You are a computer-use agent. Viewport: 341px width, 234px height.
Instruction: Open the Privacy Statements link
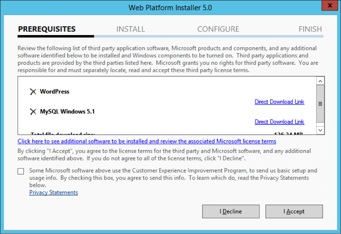click(54, 192)
